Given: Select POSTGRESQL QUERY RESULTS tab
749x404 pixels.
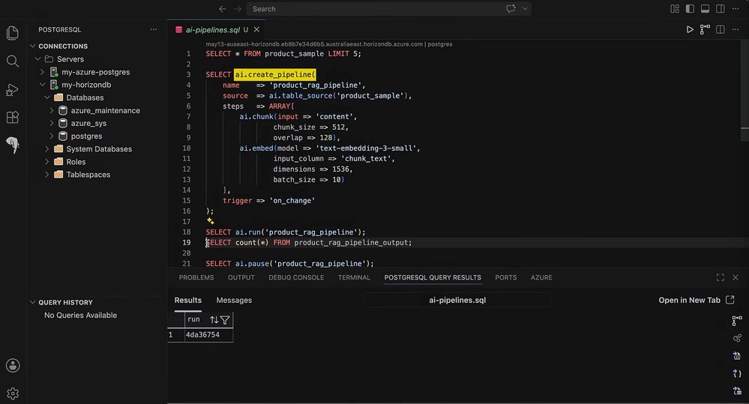Looking at the screenshot, I should [433, 277].
